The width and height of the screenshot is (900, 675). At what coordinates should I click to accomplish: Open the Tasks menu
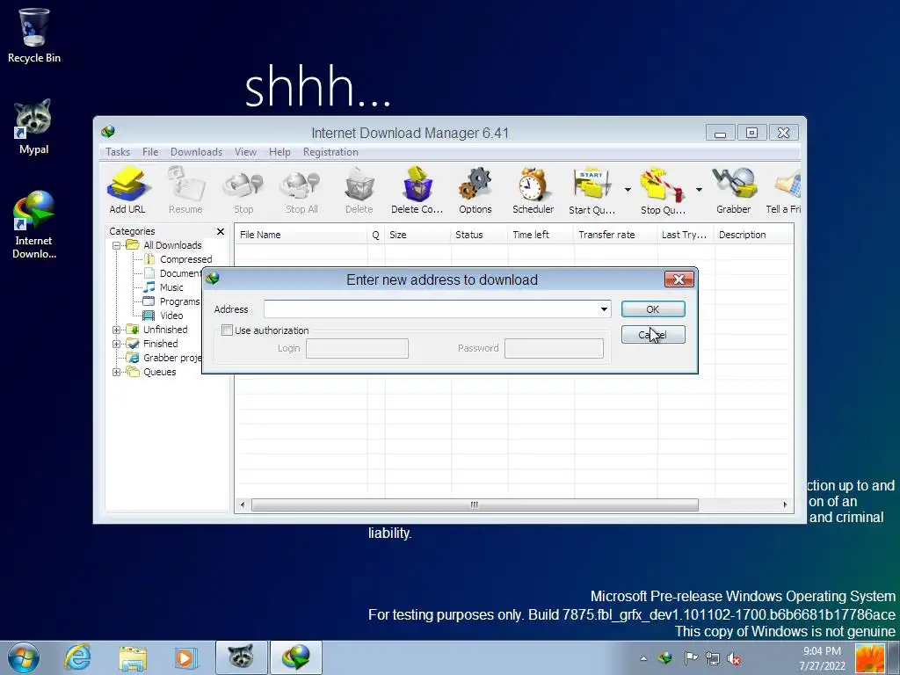coord(118,152)
